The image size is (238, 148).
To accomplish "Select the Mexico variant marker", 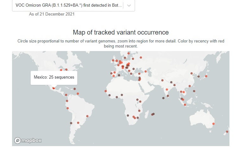I will coord(54,88).
